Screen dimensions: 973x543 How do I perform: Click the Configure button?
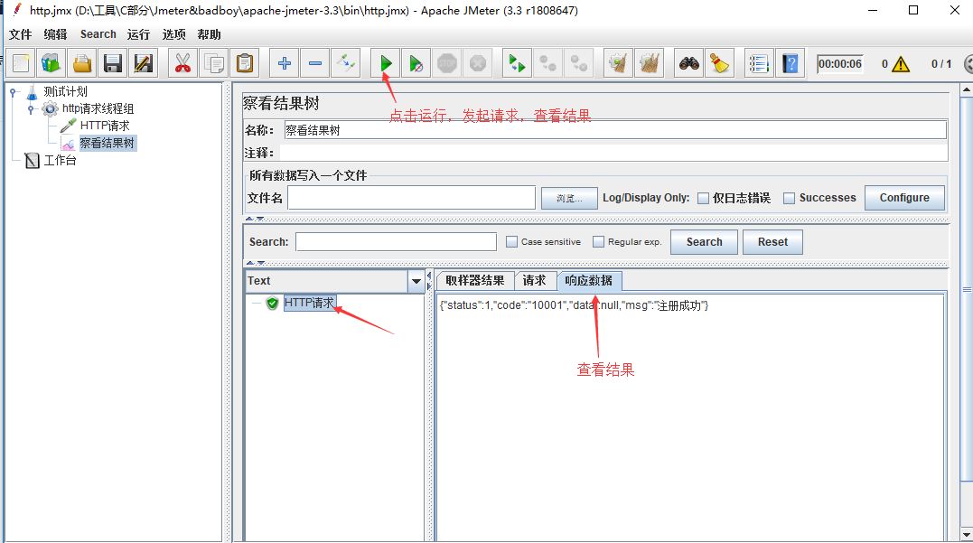pyautogui.click(x=904, y=198)
